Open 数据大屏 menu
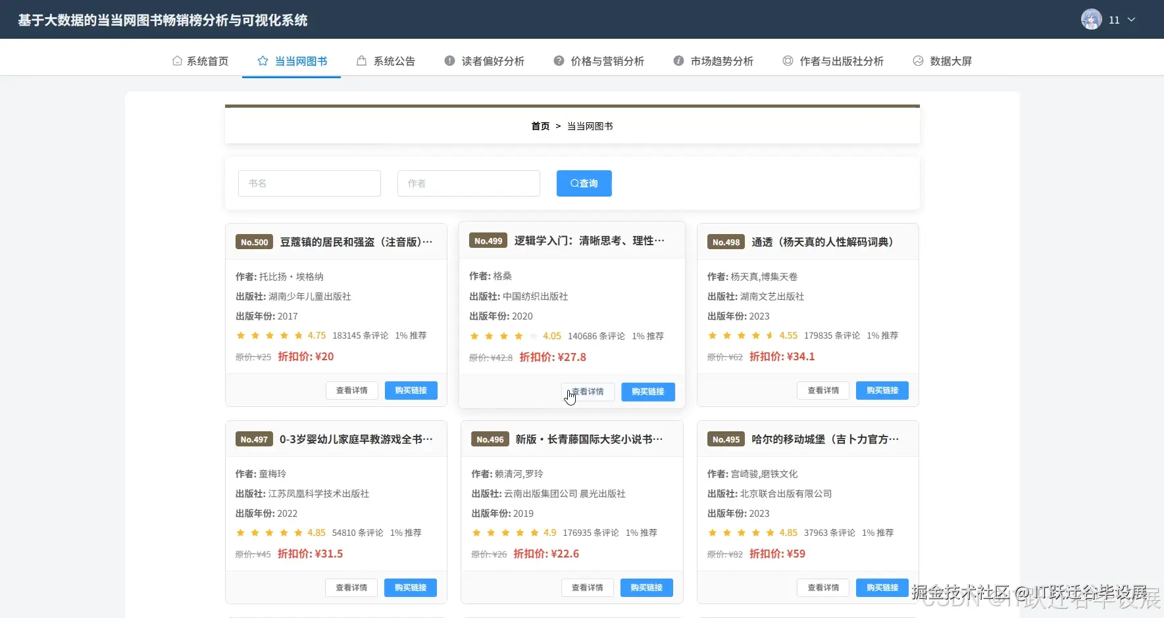1164x618 pixels. click(942, 60)
